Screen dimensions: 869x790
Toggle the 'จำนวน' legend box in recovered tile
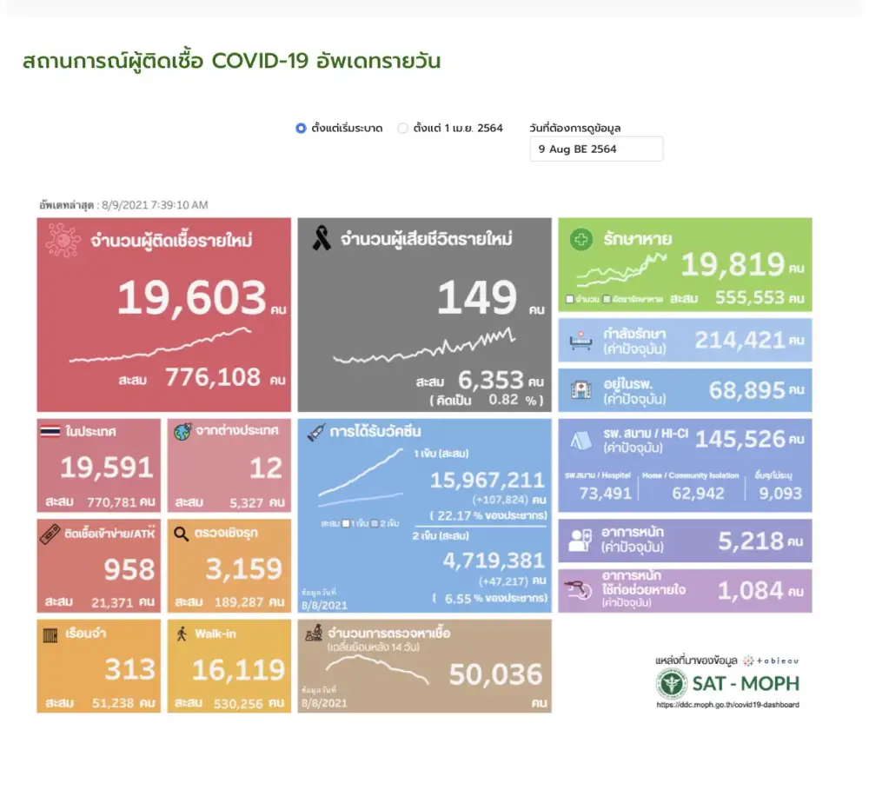point(570,299)
